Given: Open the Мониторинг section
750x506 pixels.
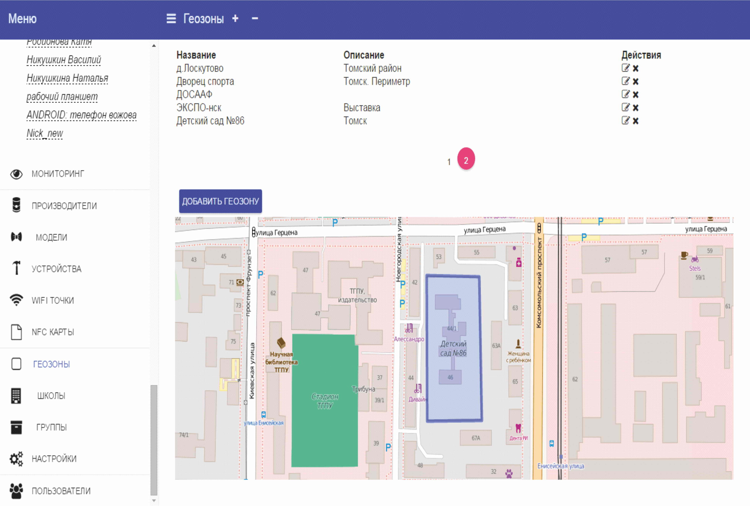Looking at the screenshot, I should coord(57,174).
